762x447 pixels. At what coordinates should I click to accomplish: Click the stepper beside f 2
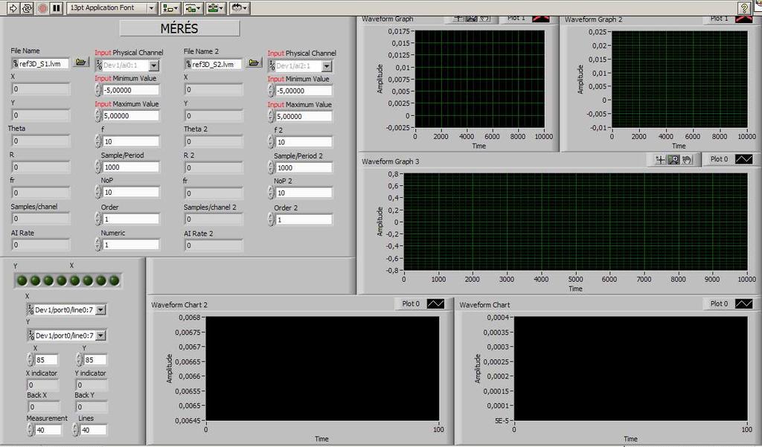[x=271, y=142]
